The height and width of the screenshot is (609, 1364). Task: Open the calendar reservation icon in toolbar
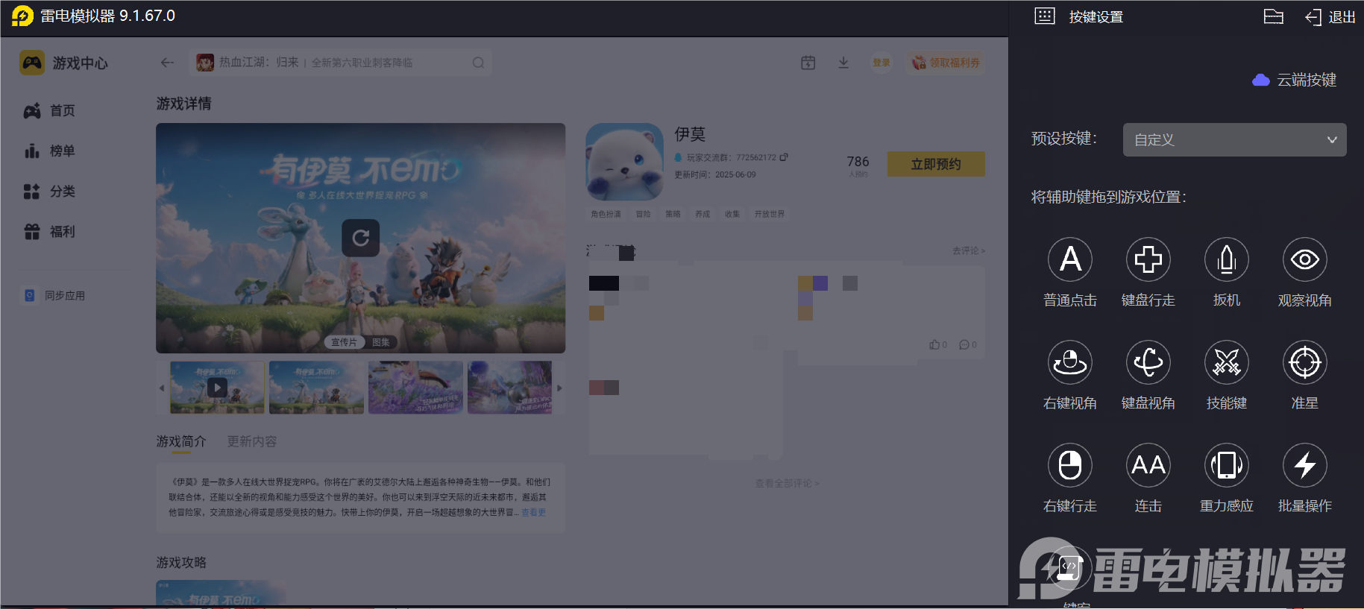(808, 63)
